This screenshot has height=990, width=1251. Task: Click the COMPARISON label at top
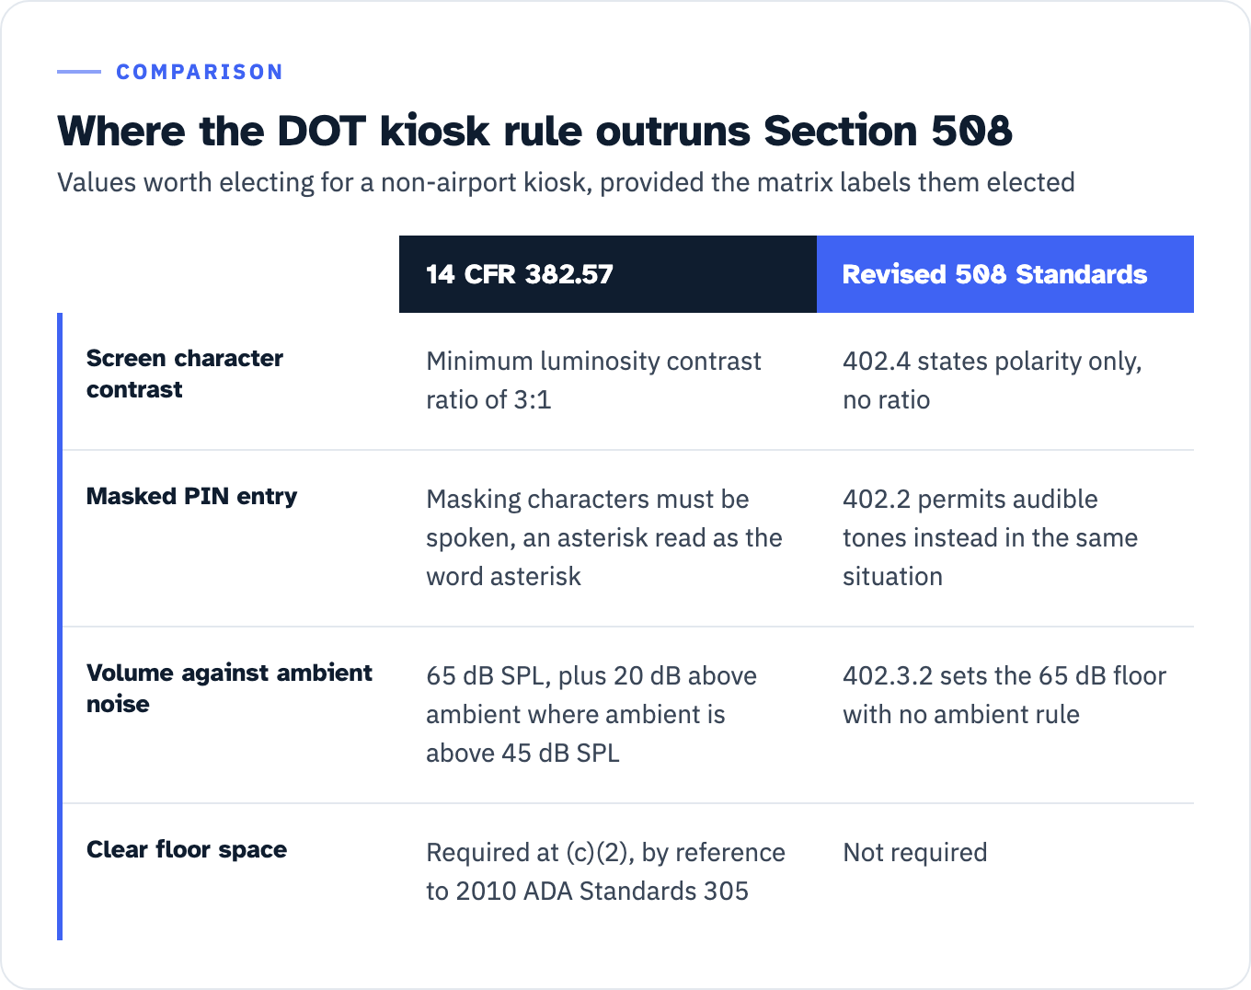click(200, 72)
